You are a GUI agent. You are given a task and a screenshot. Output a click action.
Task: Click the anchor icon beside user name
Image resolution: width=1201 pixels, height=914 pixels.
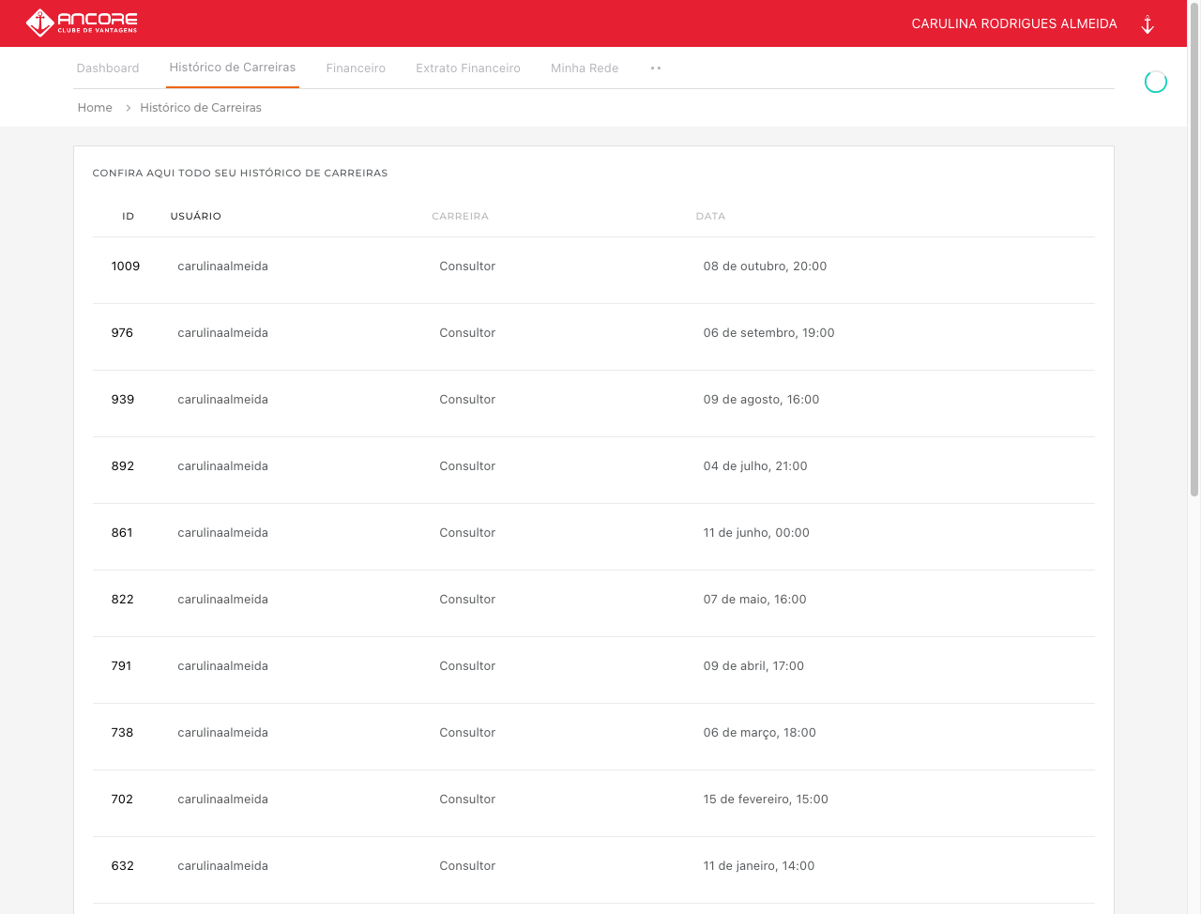(x=1147, y=24)
